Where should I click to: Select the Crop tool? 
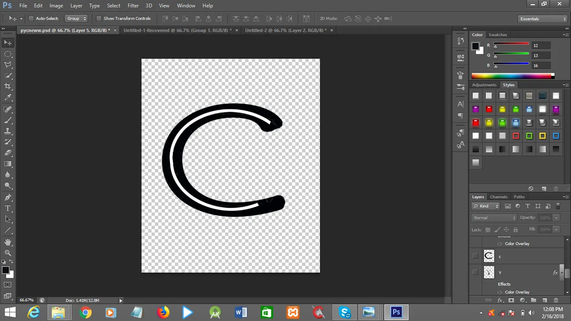(x=8, y=86)
